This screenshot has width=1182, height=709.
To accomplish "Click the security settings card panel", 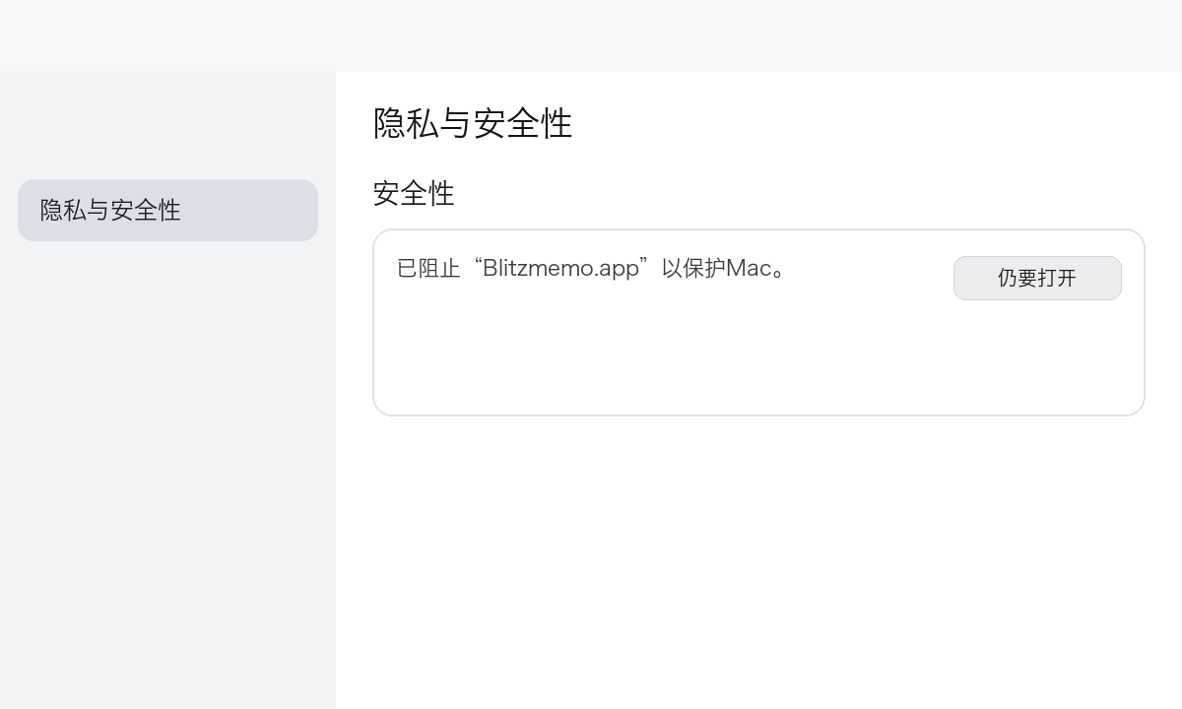I will click(758, 322).
